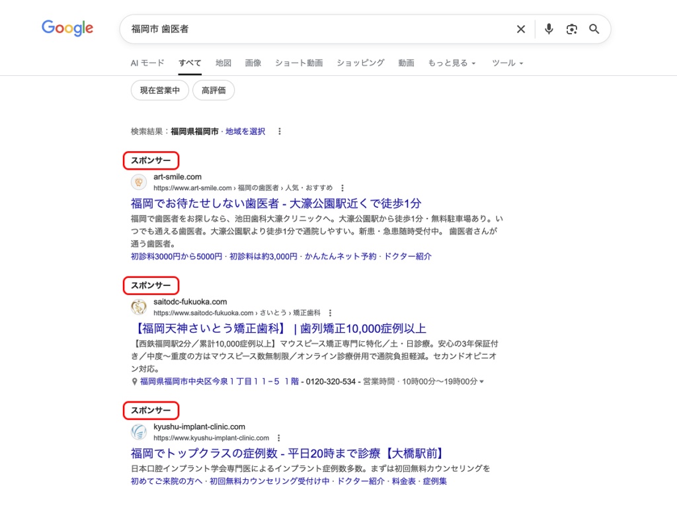This screenshot has height=505, width=677.
Task: Select the すべて tab
Action: click(x=190, y=63)
